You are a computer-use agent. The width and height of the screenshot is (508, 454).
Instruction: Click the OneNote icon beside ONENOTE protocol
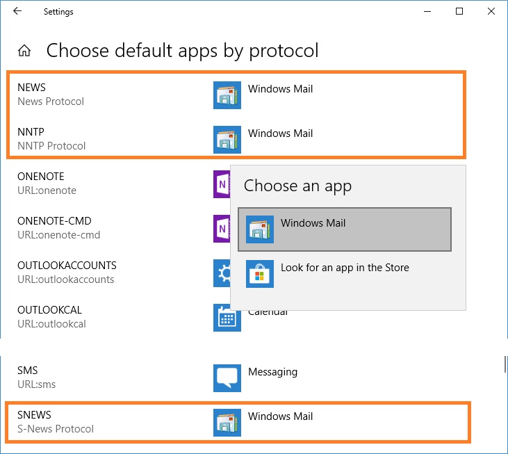(222, 184)
